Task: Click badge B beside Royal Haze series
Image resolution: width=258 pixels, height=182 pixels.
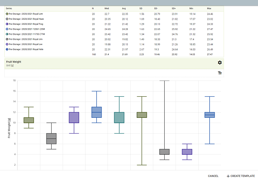Action: pos(7,19)
